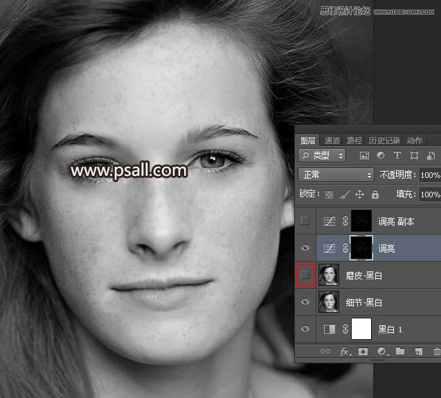Select the 黑白 1 layer mask thumbnail

[x=361, y=329]
